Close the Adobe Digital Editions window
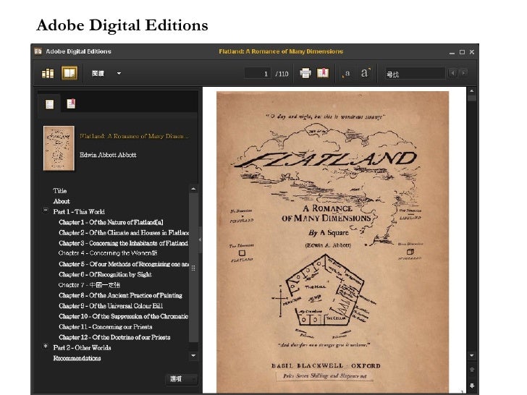Viewport: 527px width, 395px height. 472,52
